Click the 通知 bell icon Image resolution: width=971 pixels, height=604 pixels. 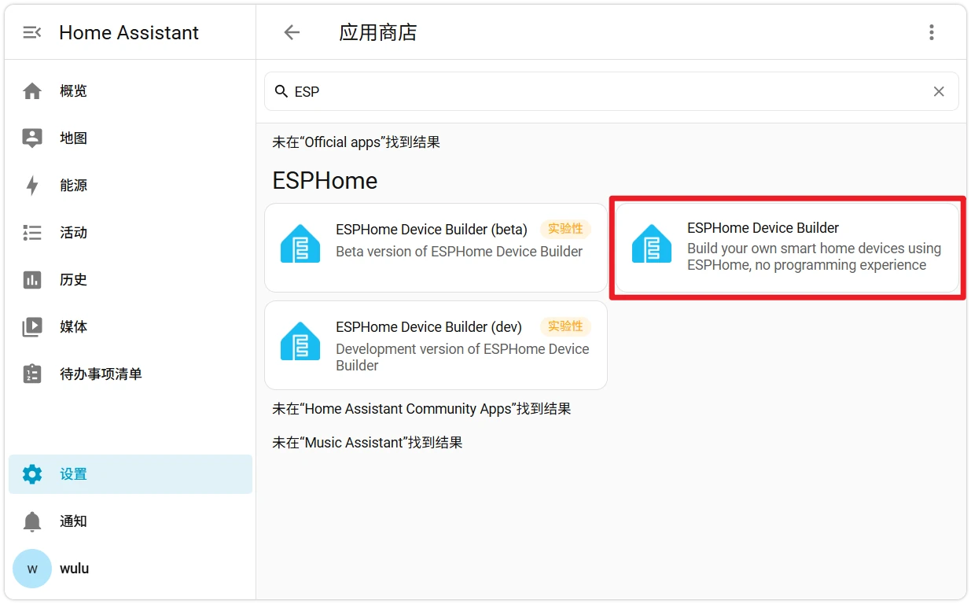point(32,521)
